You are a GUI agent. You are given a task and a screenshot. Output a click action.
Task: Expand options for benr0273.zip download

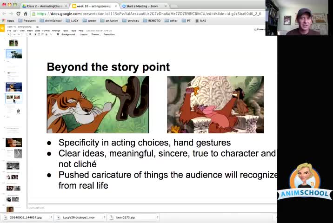157,217
